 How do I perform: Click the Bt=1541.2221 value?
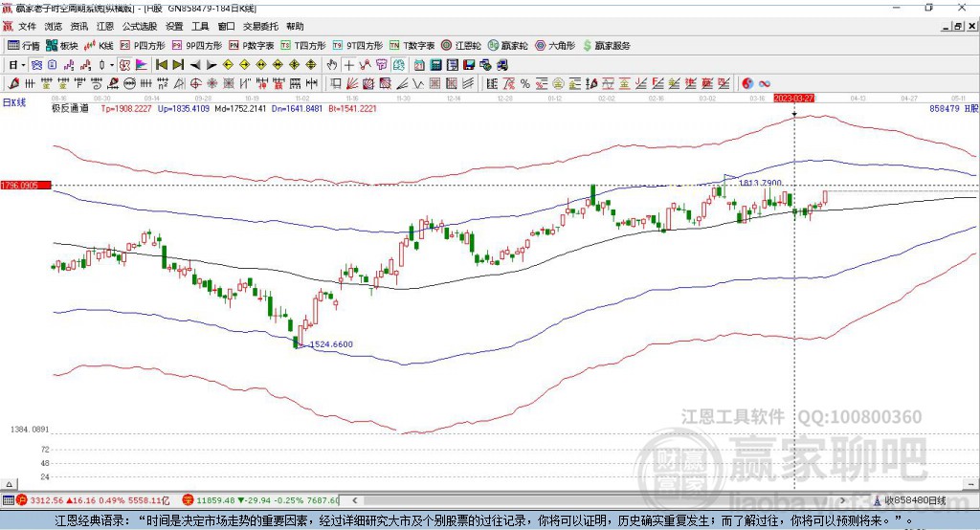352,109
